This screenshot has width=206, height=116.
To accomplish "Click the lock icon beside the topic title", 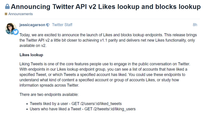I will coord(7,6).
